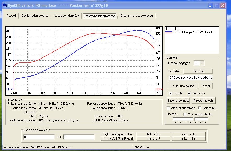This screenshot has width=231, height=151.
Task: Click the Effacer button
Action: (205, 86)
